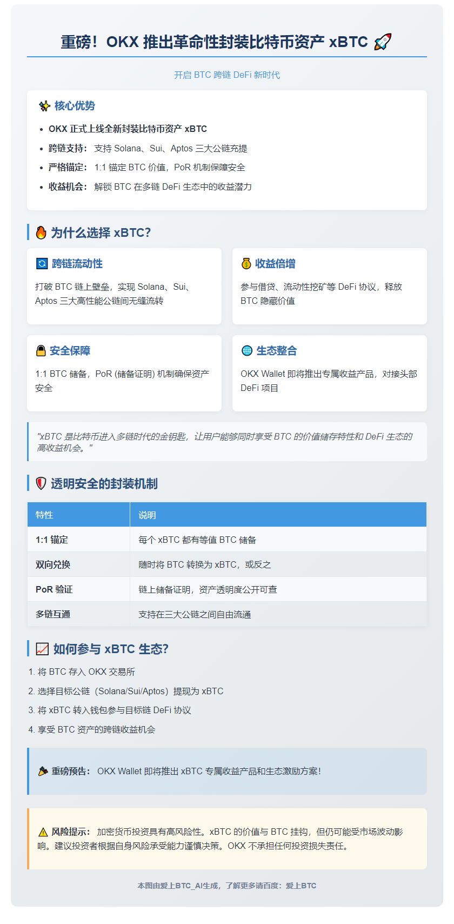454x924 pixels.
Task: Click the 核心优势 heading
Action: coord(75,106)
